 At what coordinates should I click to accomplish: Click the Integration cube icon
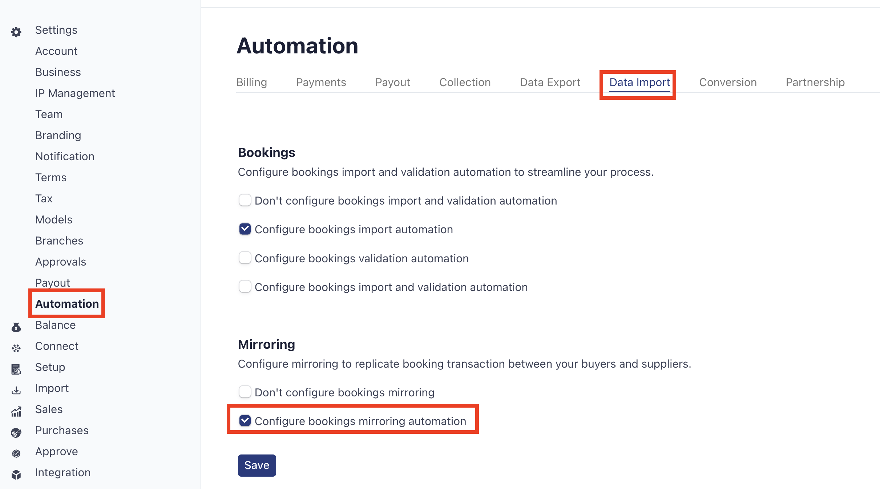tap(16, 474)
